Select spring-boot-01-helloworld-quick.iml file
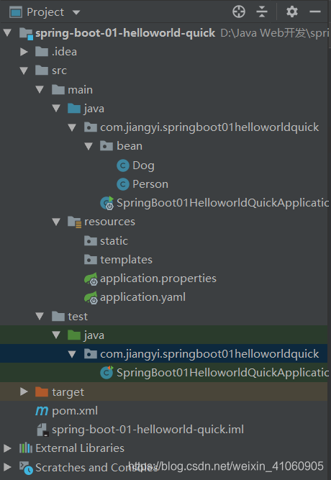 click(x=148, y=430)
